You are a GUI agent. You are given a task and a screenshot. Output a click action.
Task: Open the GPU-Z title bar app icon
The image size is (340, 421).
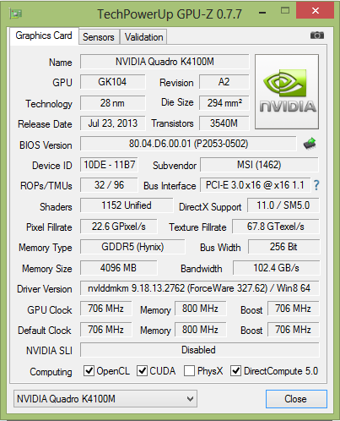(15, 14)
